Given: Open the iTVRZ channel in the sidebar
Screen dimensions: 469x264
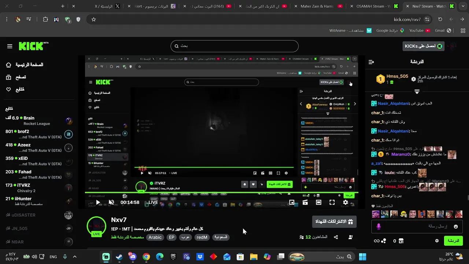Looking at the screenshot, I should (38, 188).
